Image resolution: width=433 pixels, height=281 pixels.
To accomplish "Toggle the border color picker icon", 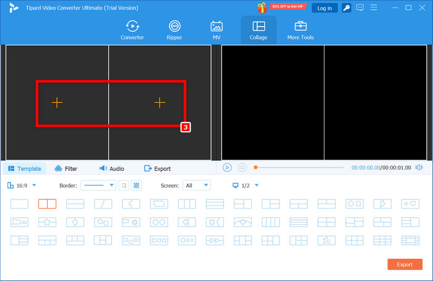I will pyautogui.click(x=124, y=185).
